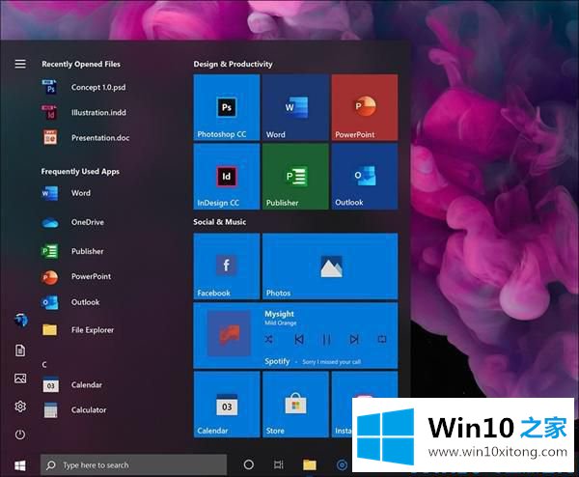Image resolution: width=579 pixels, height=477 pixels.
Task: Open the Outlook tile
Action: coord(365,177)
